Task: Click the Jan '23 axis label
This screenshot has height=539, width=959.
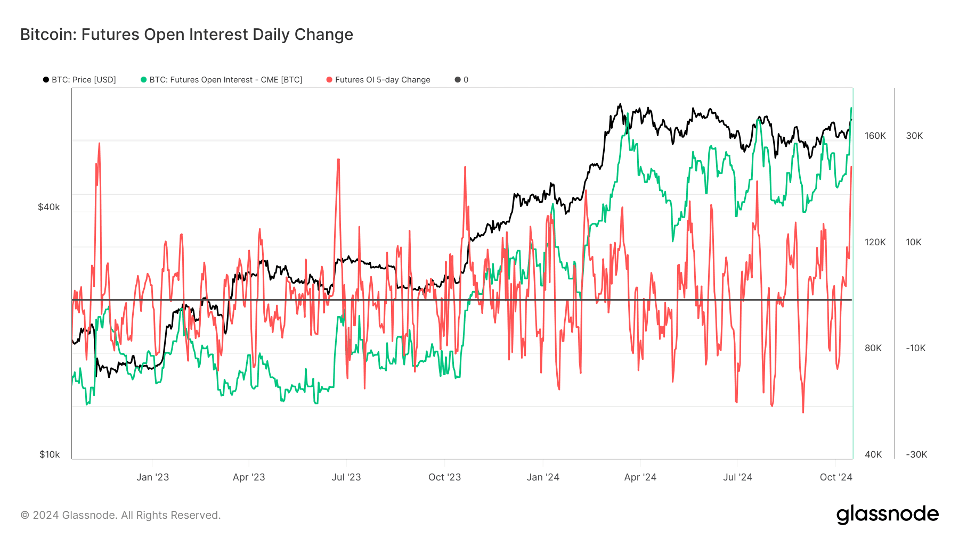Action: point(152,477)
